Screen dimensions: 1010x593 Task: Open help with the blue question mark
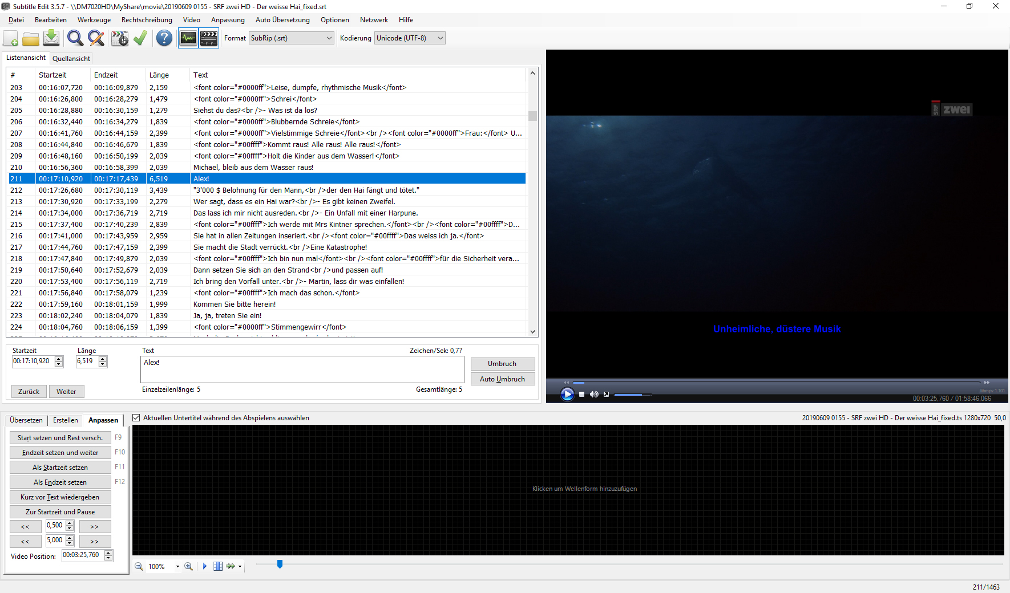pos(164,38)
